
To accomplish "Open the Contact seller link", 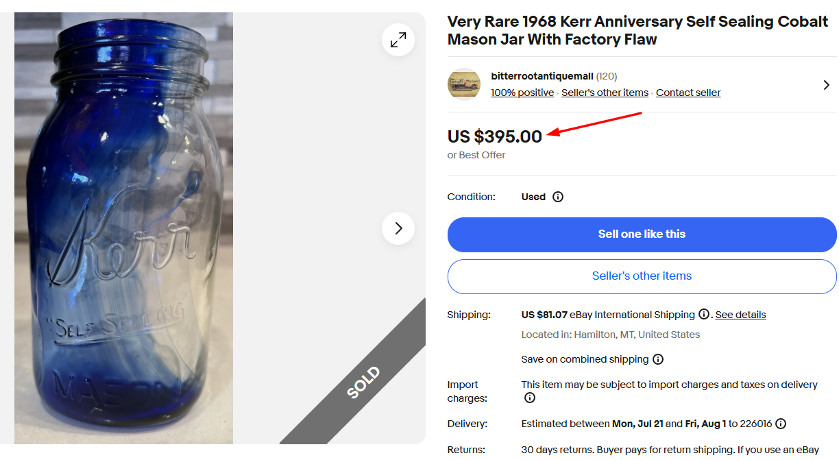I will 688,93.
